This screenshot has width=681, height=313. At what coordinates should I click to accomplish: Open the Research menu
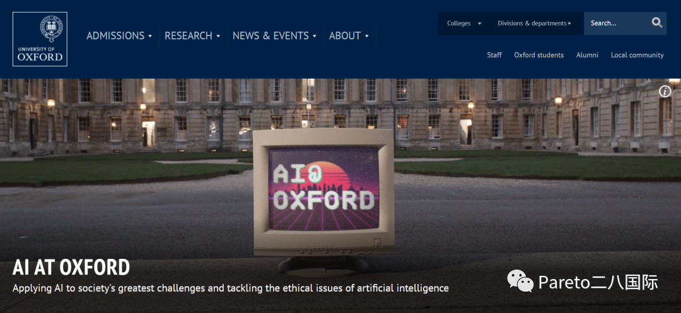tap(193, 35)
